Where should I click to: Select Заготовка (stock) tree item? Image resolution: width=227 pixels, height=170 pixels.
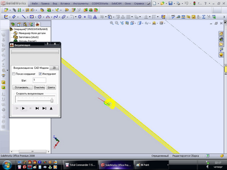point(26,37)
